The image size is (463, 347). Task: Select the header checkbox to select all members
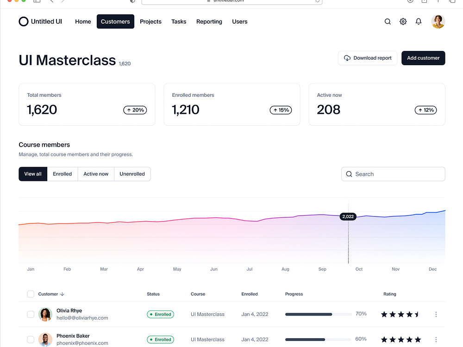(31, 294)
